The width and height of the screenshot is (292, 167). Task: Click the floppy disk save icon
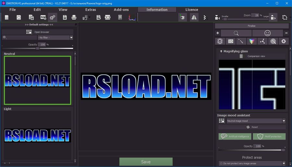point(65,17)
